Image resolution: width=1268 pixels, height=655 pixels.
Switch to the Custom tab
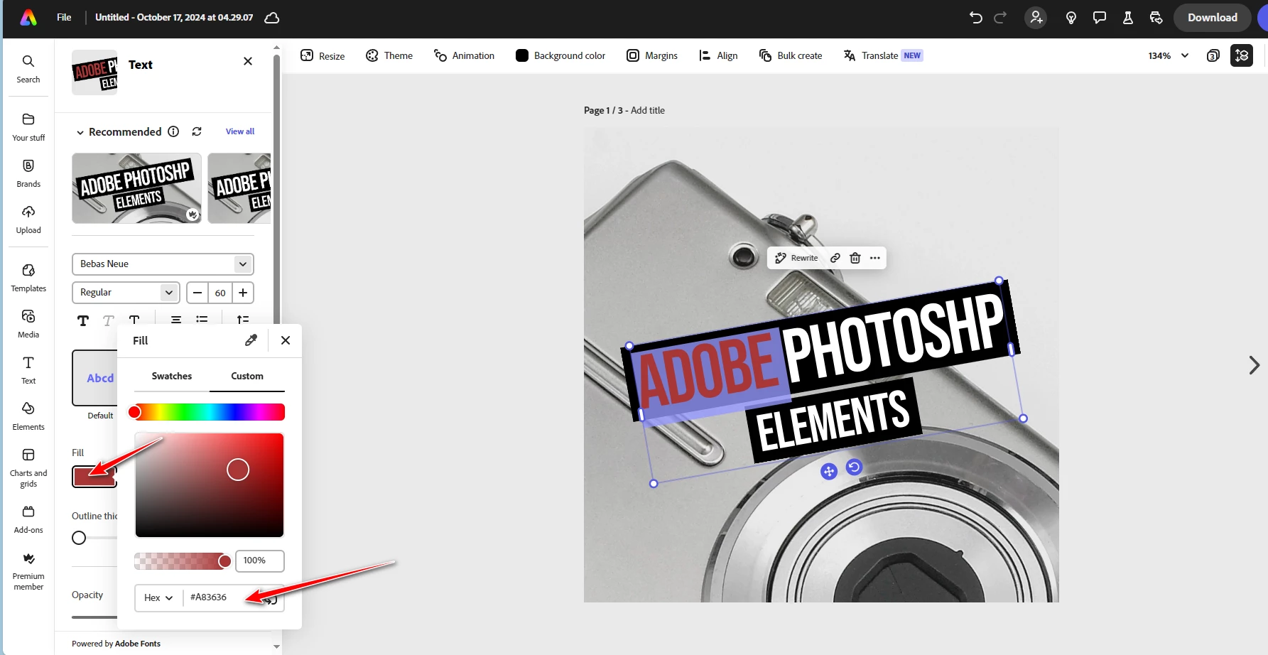coord(247,376)
